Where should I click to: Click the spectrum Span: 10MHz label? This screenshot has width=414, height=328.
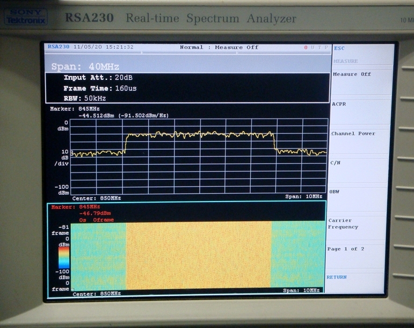303,197
